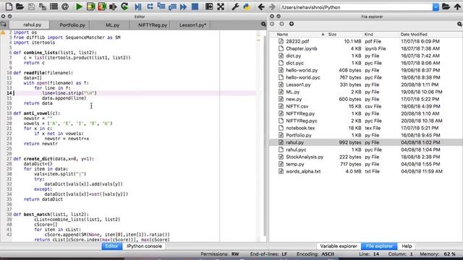Step to the next debug line
This screenshot has height=260, width=463.
150,6
